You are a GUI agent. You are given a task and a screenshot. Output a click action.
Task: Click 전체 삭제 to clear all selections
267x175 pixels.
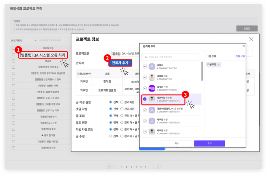(240, 56)
